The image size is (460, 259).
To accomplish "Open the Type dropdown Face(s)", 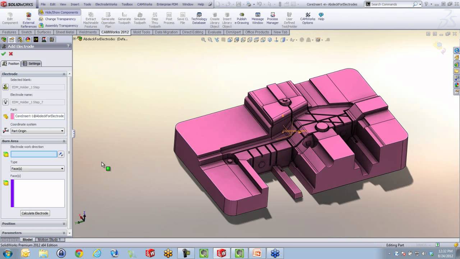I will point(37,169).
